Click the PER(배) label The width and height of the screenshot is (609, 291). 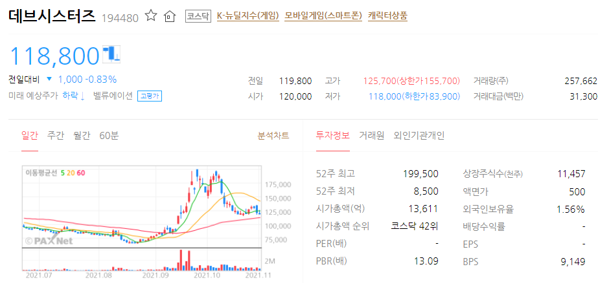point(331,244)
